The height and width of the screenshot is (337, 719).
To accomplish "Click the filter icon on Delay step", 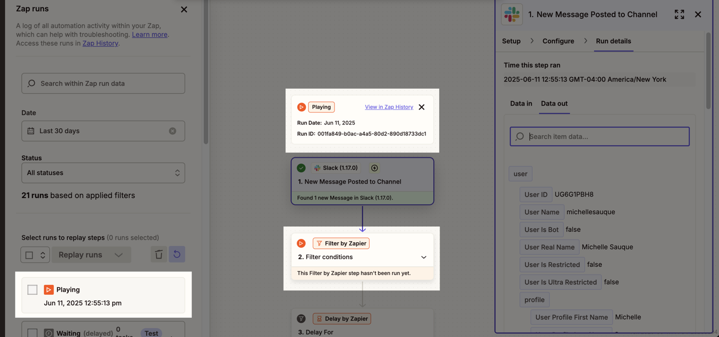I will tap(301, 318).
